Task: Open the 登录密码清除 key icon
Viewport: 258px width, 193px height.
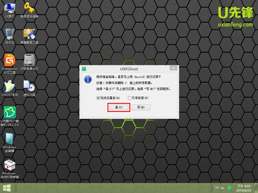Action: tap(29, 10)
